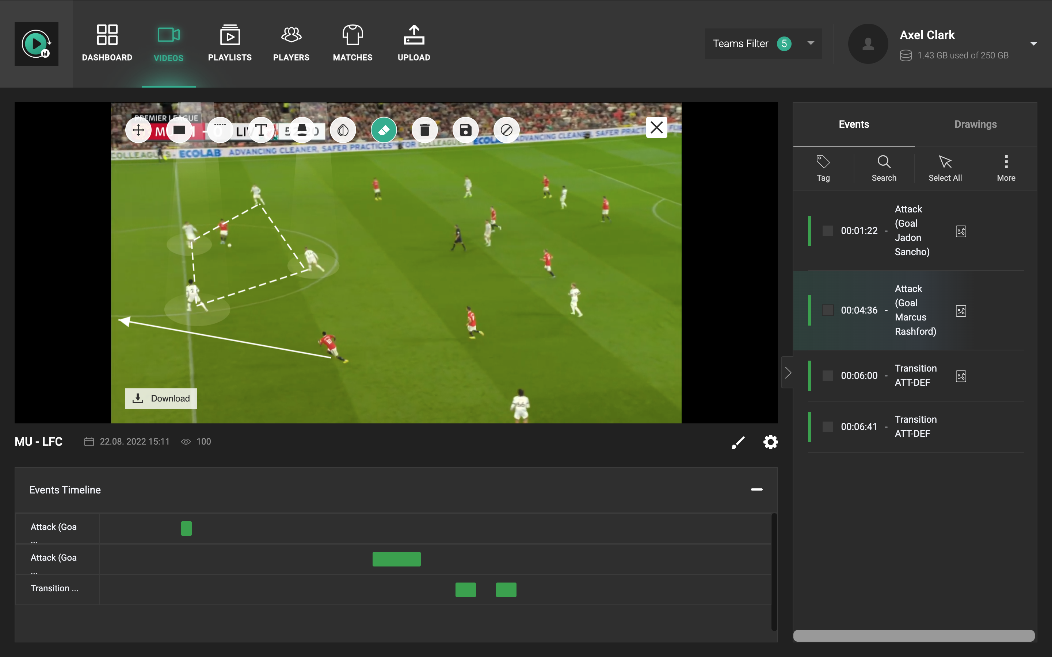Screen dimensions: 1052x657
Task: Switch to the Drawings tab
Action: click(976, 124)
